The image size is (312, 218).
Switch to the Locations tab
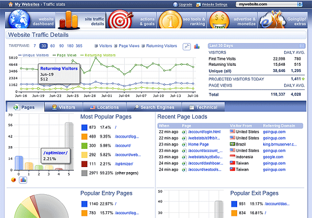104,107
